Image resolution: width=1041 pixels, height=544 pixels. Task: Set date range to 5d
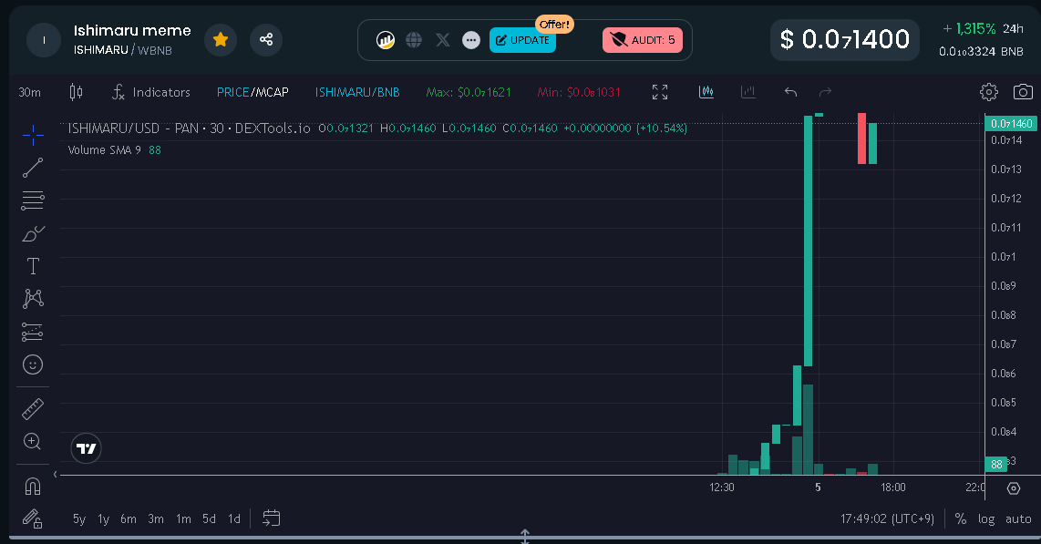[209, 518]
